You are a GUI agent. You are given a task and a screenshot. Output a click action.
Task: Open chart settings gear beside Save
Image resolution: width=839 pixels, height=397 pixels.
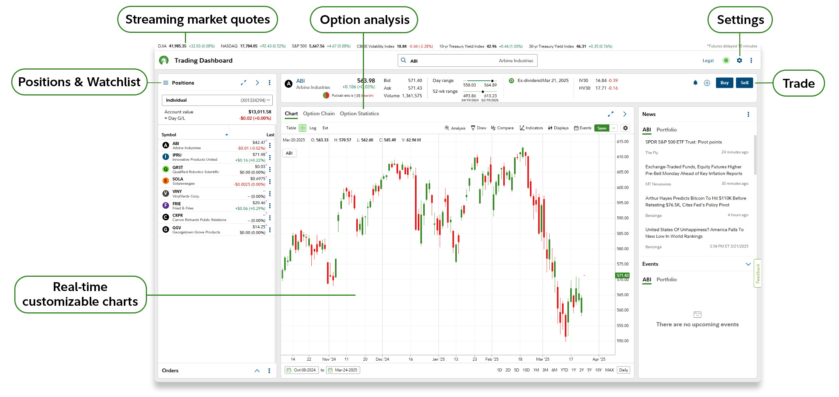coord(625,128)
